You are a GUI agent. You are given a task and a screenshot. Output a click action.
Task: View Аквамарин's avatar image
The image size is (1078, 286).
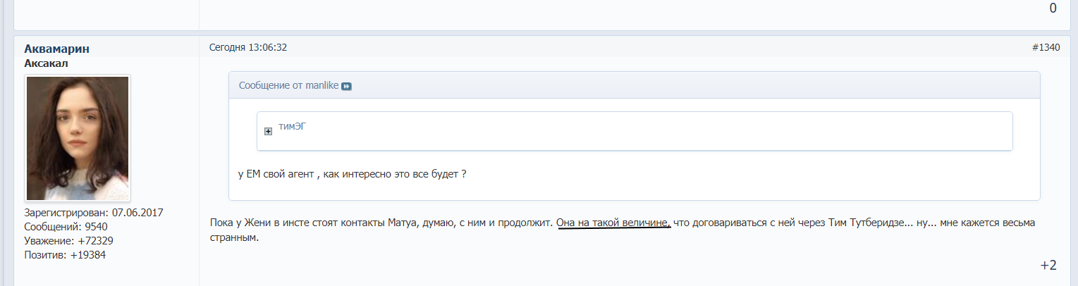click(78, 138)
